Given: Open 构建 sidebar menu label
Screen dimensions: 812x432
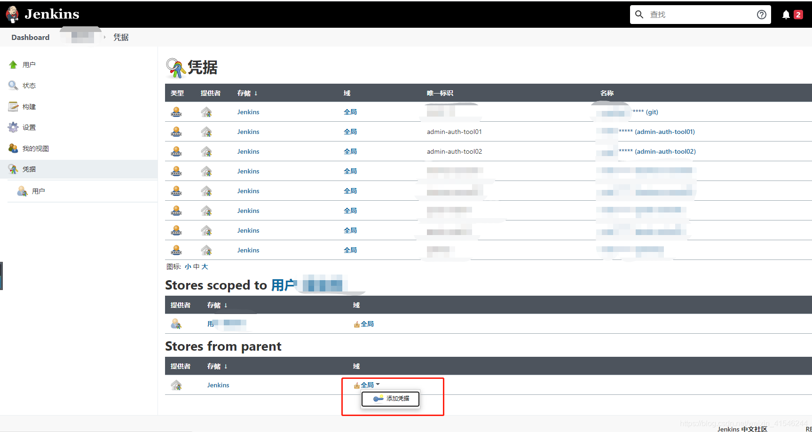Looking at the screenshot, I should pos(29,107).
